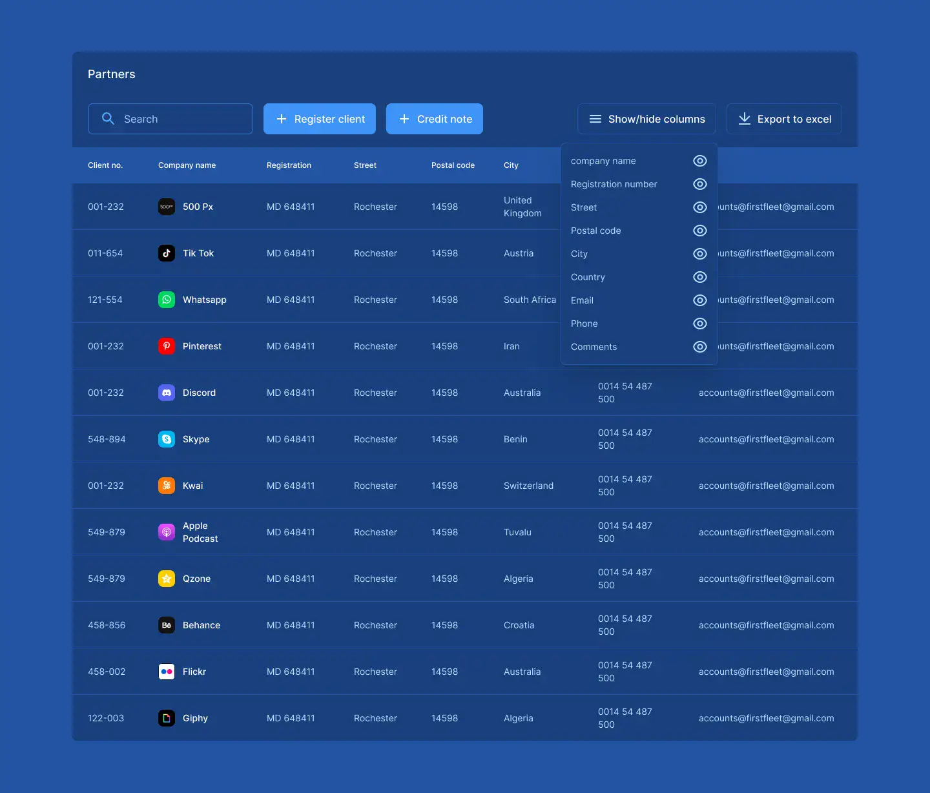The width and height of the screenshot is (930, 793).
Task: Hide the Email column via eye icon
Action: (x=700, y=300)
